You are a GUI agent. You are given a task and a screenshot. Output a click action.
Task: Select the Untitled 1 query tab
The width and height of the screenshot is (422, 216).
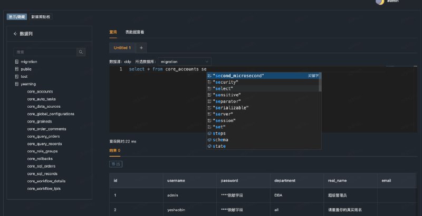(x=122, y=48)
